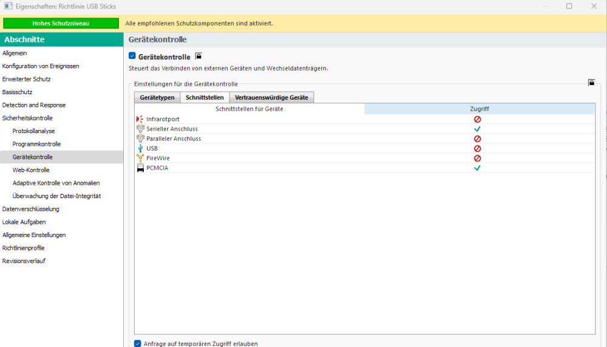Image resolution: width=607 pixels, height=347 pixels.
Task: Open the Protokollanalyse subsection
Action: (33, 131)
